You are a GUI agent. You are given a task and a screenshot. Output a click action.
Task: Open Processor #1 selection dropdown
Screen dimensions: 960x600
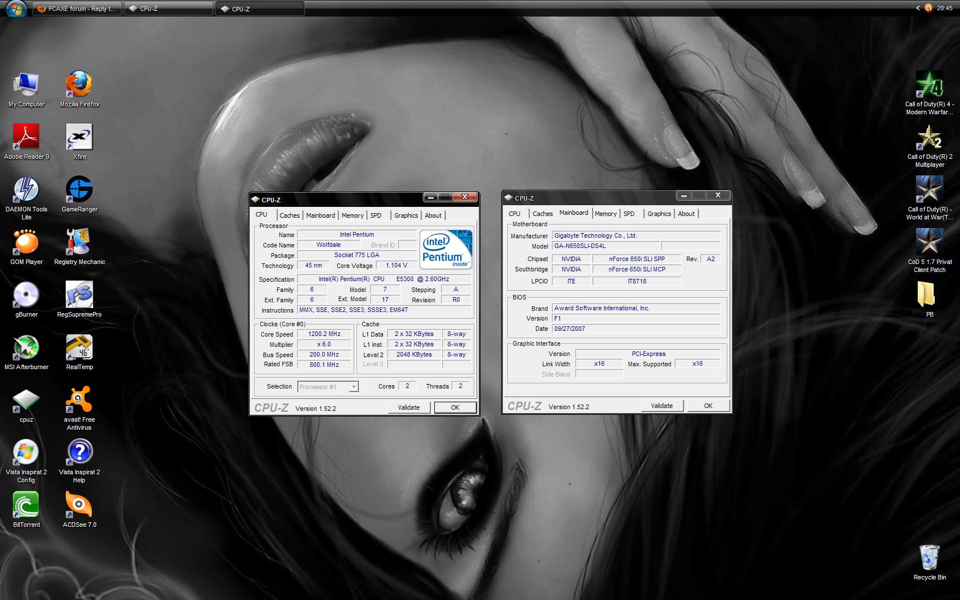pos(328,387)
